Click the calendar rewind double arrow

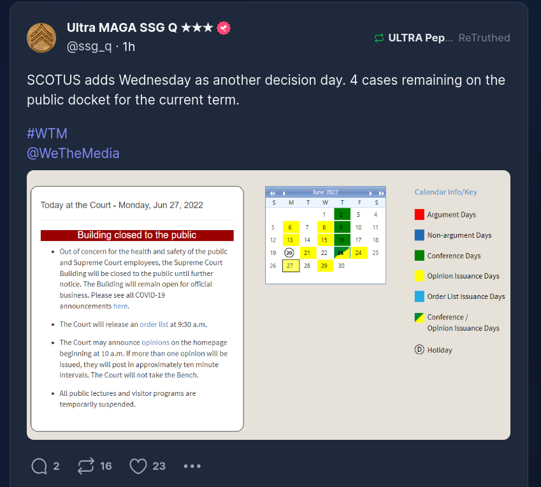pyautogui.click(x=273, y=193)
